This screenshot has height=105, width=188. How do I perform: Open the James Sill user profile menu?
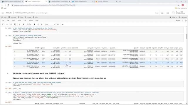coord(179,13)
